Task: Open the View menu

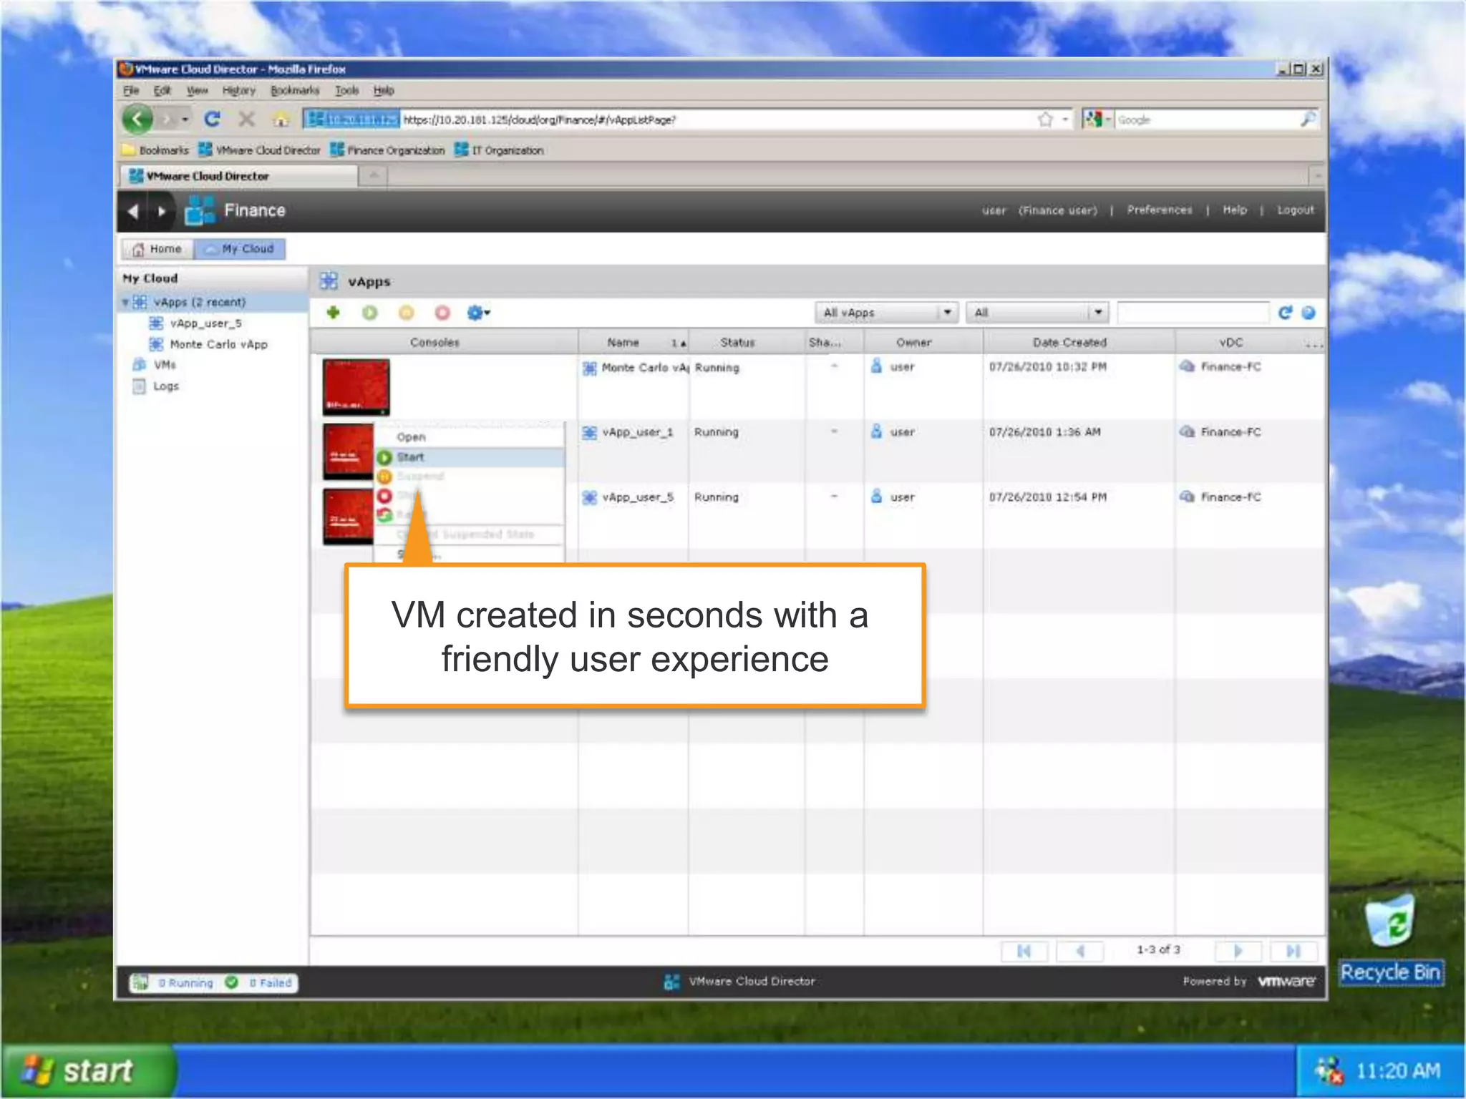Action: pyautogui.click(x=197, y=91)
